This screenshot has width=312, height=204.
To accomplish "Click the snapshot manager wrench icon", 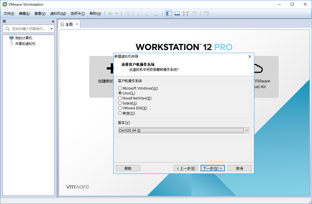I will click(157, 14).
